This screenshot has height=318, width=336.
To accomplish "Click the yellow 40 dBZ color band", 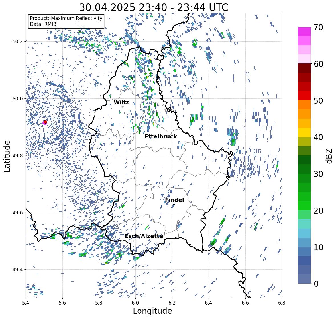I will click(304, 132).
